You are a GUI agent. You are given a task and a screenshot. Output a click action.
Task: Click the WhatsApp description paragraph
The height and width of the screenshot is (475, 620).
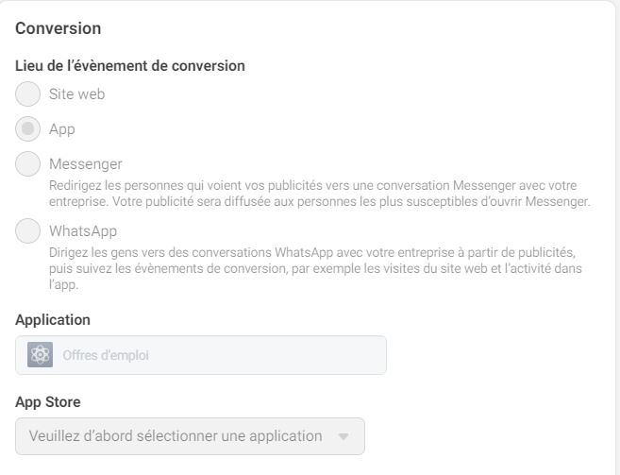pos(315,268)
